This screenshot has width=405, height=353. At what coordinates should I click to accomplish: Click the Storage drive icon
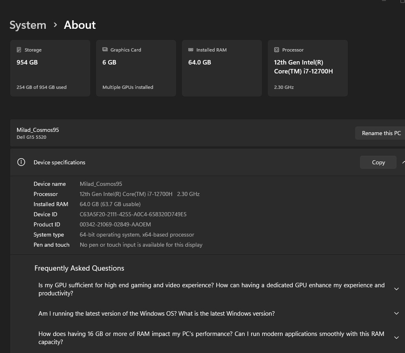(x=19, y=50)
